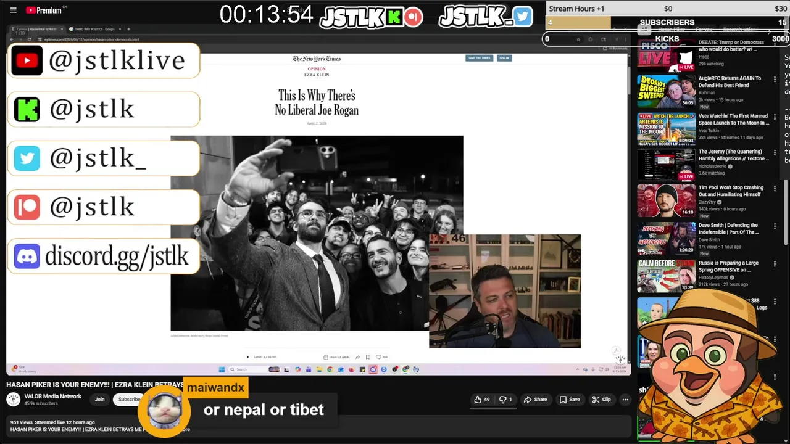Open the Pisco live debate thumbnail
This screenshot has height=444, width=790.
(x=667, y=54)
